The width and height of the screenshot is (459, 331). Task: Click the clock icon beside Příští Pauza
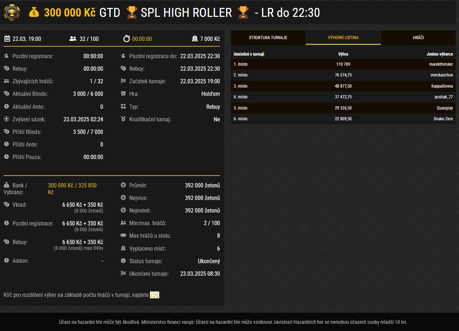[x=6, y=157]
